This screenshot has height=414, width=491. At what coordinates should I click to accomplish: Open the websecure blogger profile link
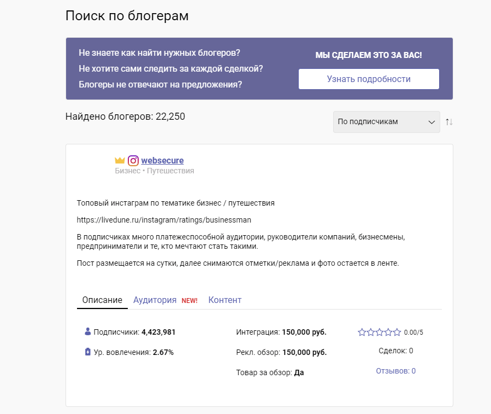(x=162, y=161)
